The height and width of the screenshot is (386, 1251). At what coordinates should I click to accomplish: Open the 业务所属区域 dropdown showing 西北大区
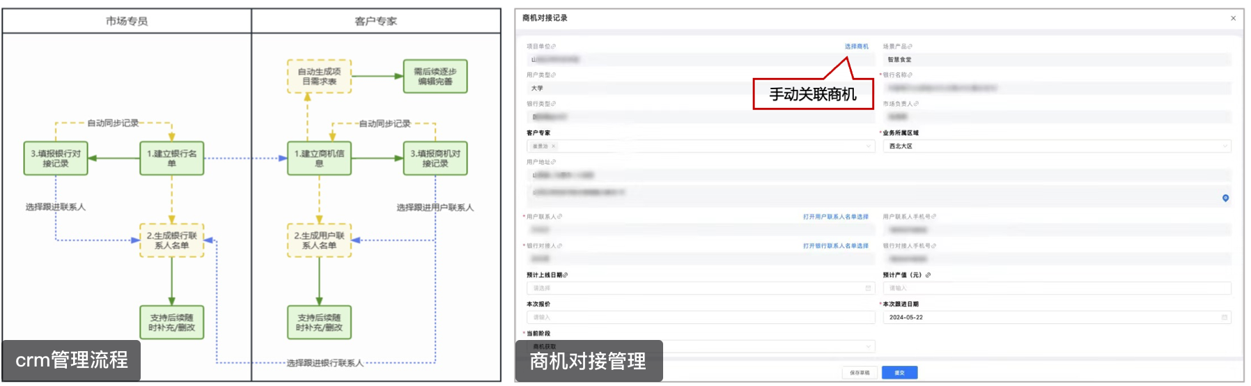coord(1057,146)
